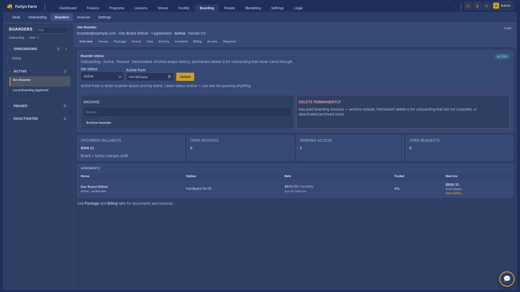520x292 pixels.
Task: Open the Admin user menu
Action: pyautogui.click(x=502, y=6)
